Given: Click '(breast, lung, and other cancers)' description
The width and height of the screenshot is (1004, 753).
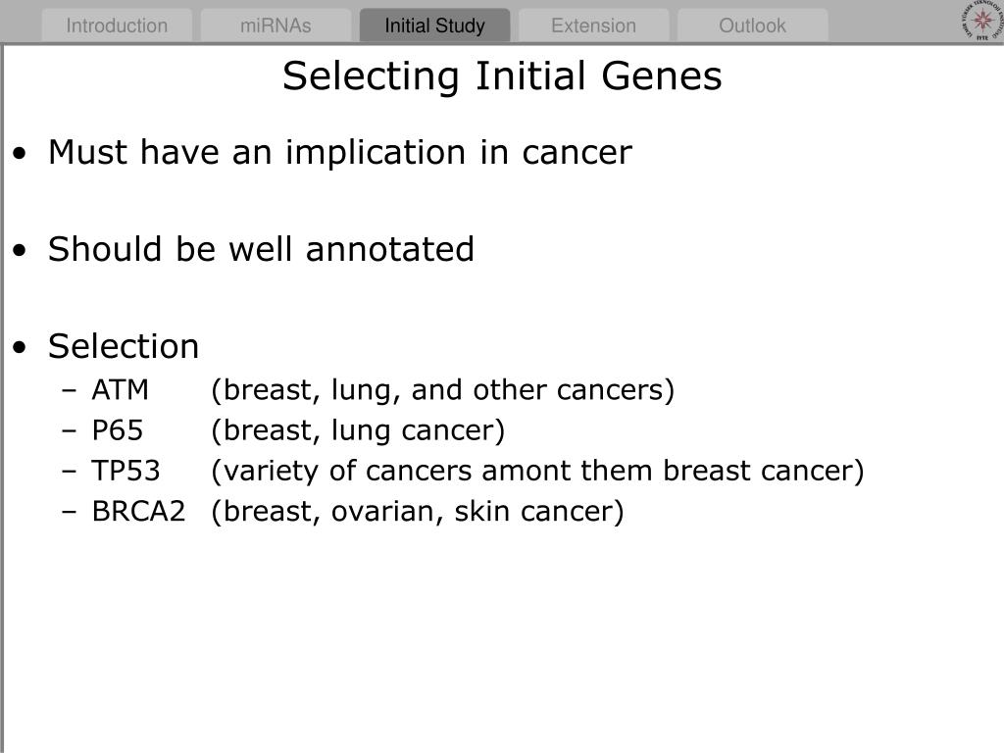Looking at the screenshot, I should (x=443, y=390).
